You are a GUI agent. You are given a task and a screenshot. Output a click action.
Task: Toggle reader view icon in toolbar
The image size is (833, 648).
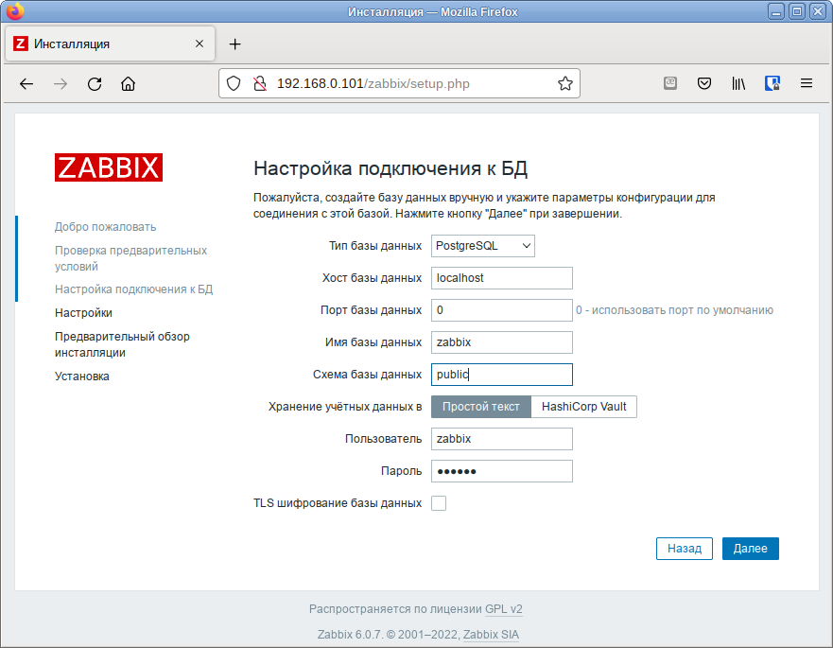pyautogui.click(x=670, y=83)
